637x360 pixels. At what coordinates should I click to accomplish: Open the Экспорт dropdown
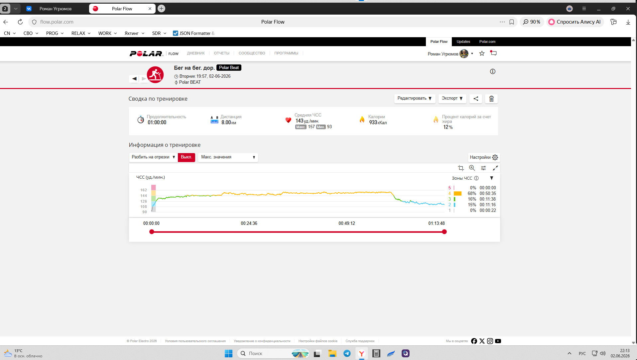tap(452, 99)
